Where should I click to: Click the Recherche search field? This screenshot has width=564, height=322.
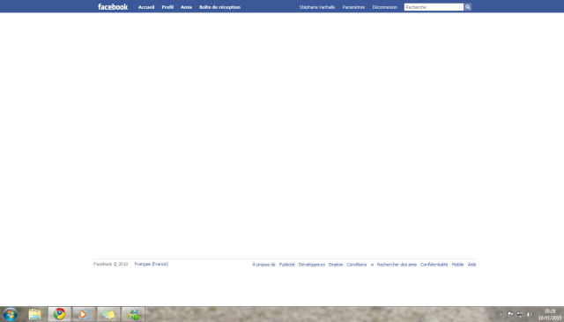[434, 7]
